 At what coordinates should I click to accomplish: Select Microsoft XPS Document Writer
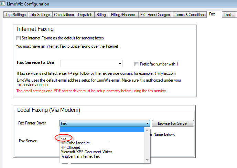click(x=86, y=152)
